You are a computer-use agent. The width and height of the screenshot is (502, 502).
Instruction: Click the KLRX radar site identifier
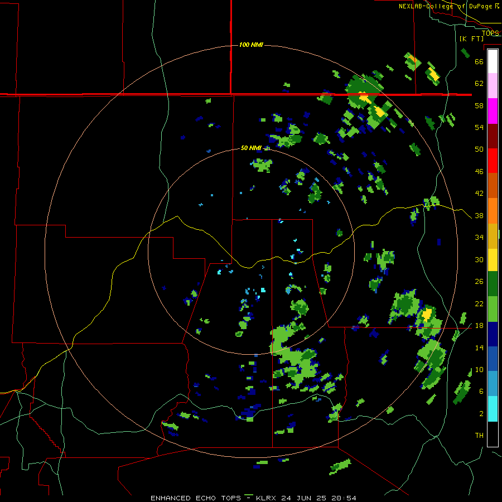267,498
